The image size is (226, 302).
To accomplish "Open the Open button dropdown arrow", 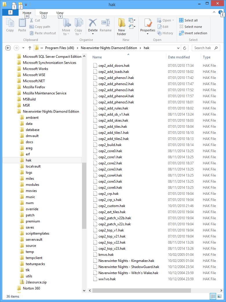I will pyautogui.click(x=173, y=20).
